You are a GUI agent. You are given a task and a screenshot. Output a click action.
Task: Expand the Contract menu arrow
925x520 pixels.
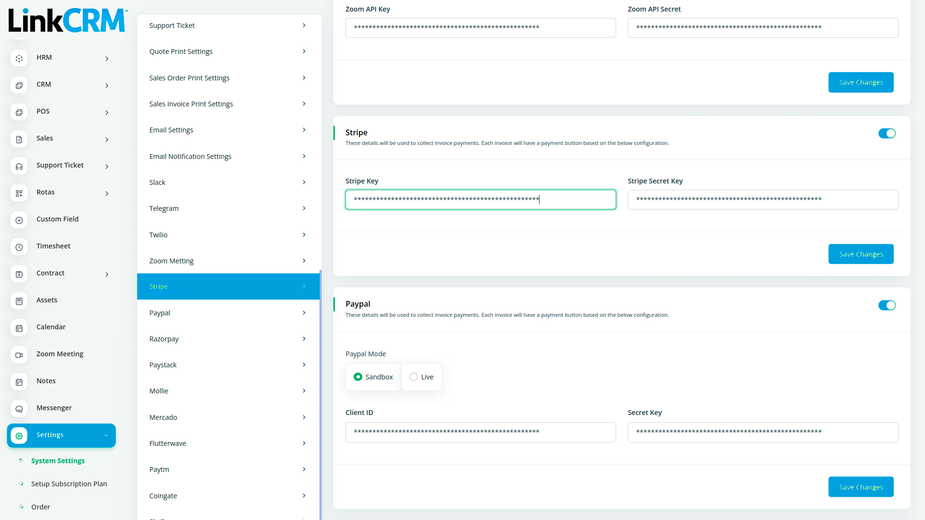pos(107,274)
